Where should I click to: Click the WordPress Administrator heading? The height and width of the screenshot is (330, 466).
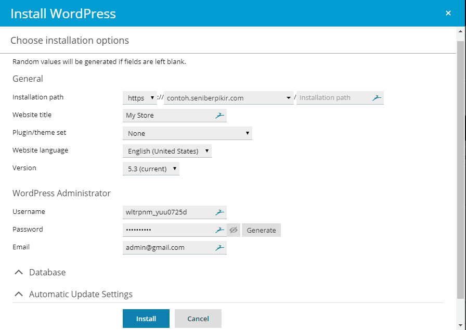click(61, 193)
